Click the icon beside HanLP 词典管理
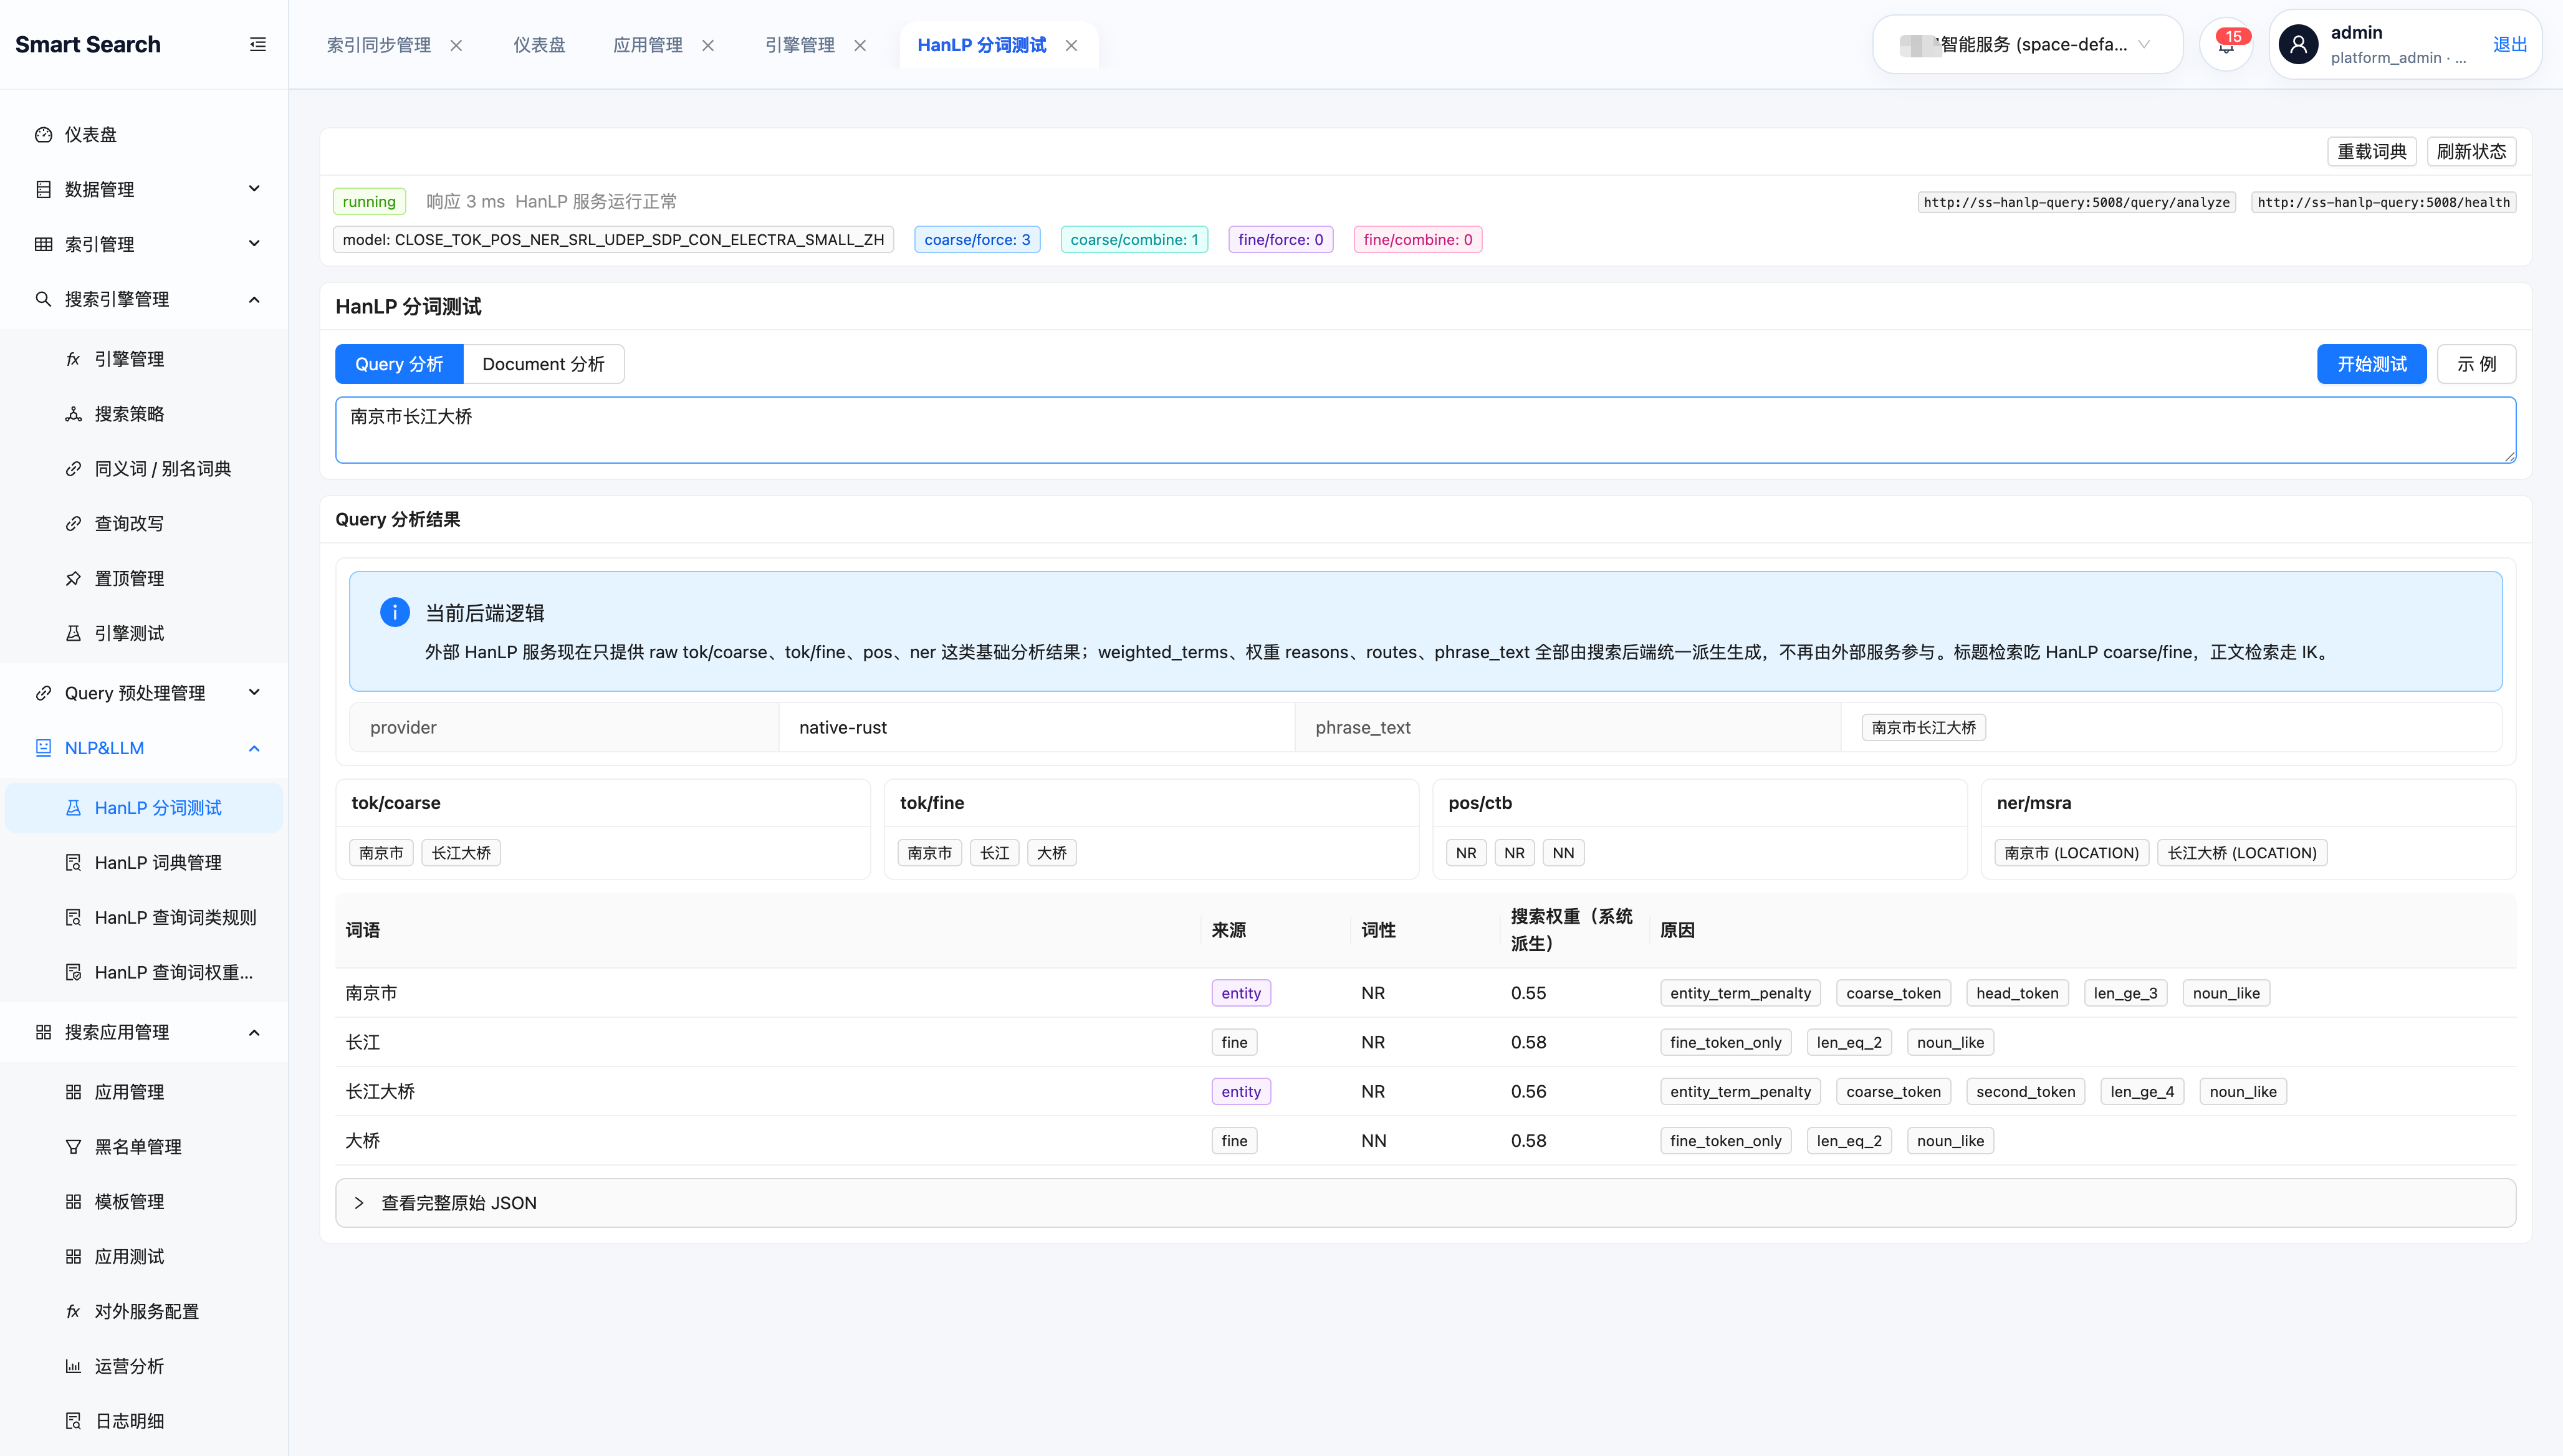 coord(73,863)
